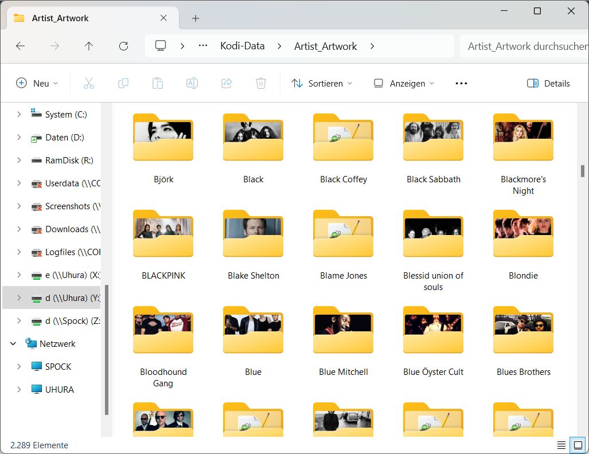The width and height of the screenshot is (589, 454).
Task: Select the Bloodhound Gang folder
Action: [163, 347]
